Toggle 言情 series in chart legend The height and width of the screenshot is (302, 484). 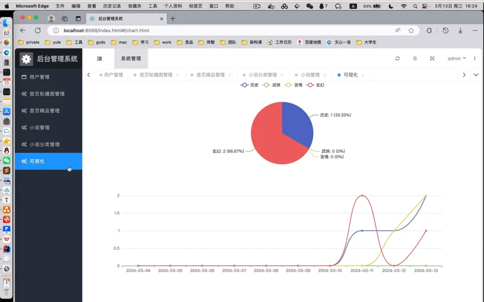294,85
